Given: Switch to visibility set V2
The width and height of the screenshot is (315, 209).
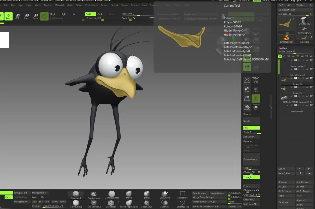Looking at the screenshot, I should [284, 56].
